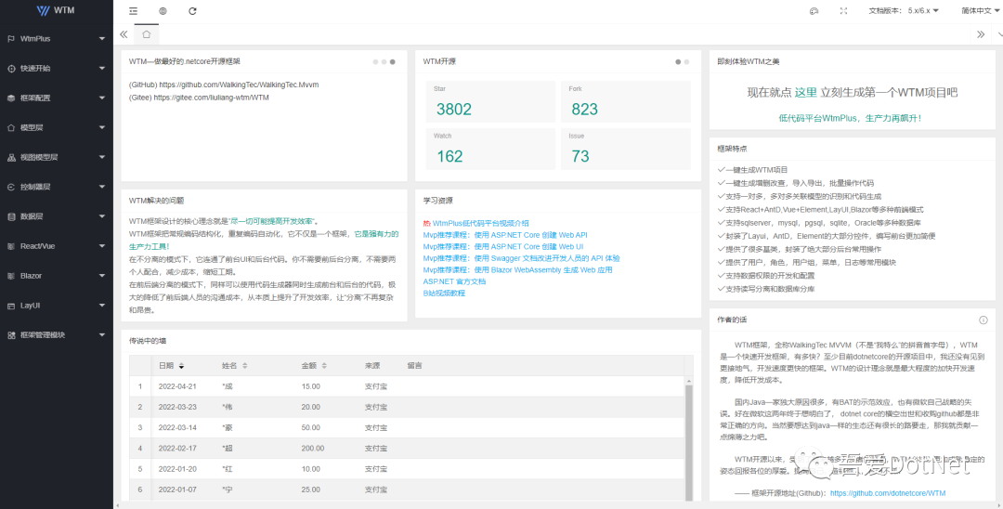Click the icon beside 视图模型层
Screen dimensions: 1003x509
click(11, 157)
